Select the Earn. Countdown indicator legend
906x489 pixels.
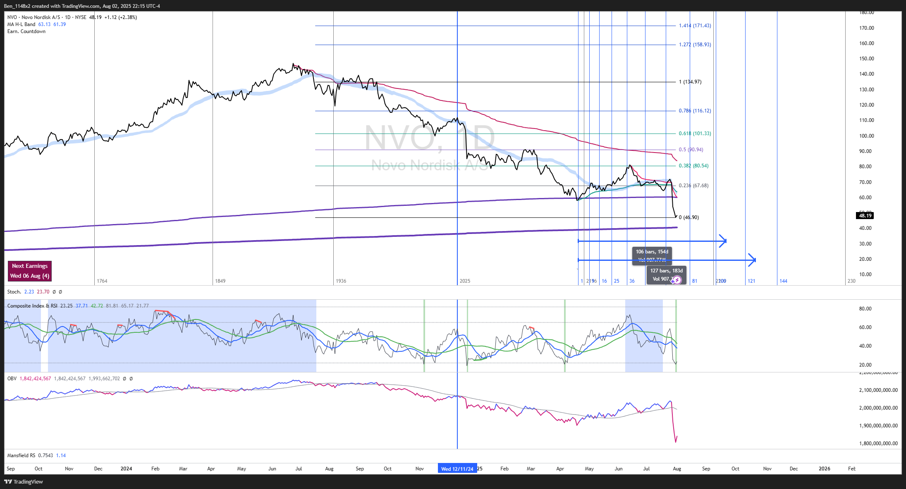pyautogui.click(x=26, y=31)
